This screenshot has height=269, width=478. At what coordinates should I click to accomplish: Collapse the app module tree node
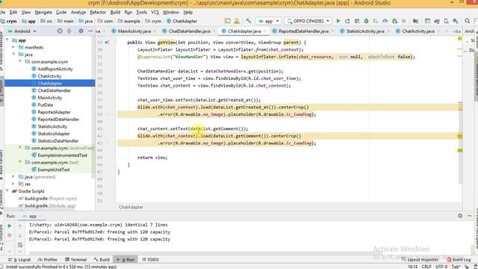click(x=7, y=40)
